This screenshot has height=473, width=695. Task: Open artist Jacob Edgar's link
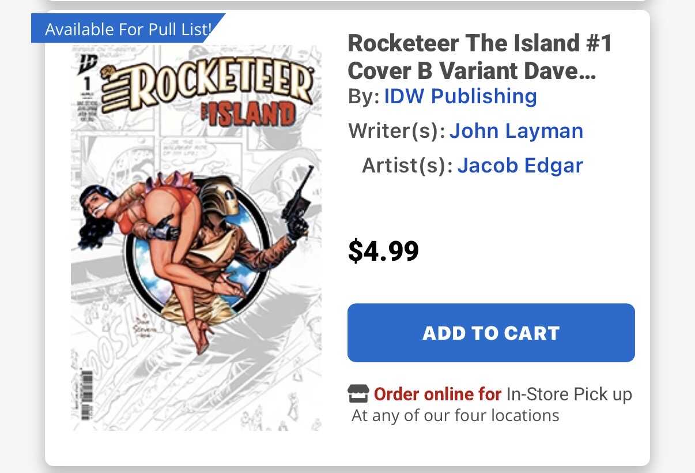pos(520,166)
